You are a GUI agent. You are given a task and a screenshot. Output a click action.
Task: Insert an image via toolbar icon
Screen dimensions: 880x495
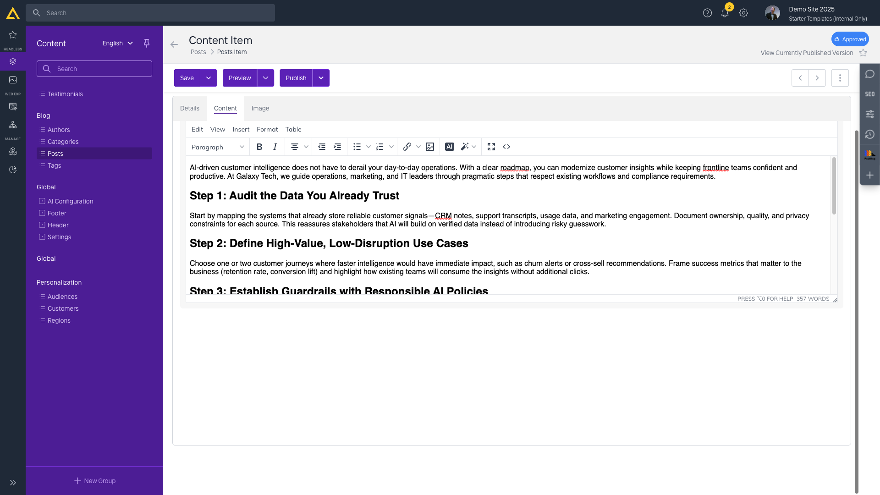(x=430, y=147)
